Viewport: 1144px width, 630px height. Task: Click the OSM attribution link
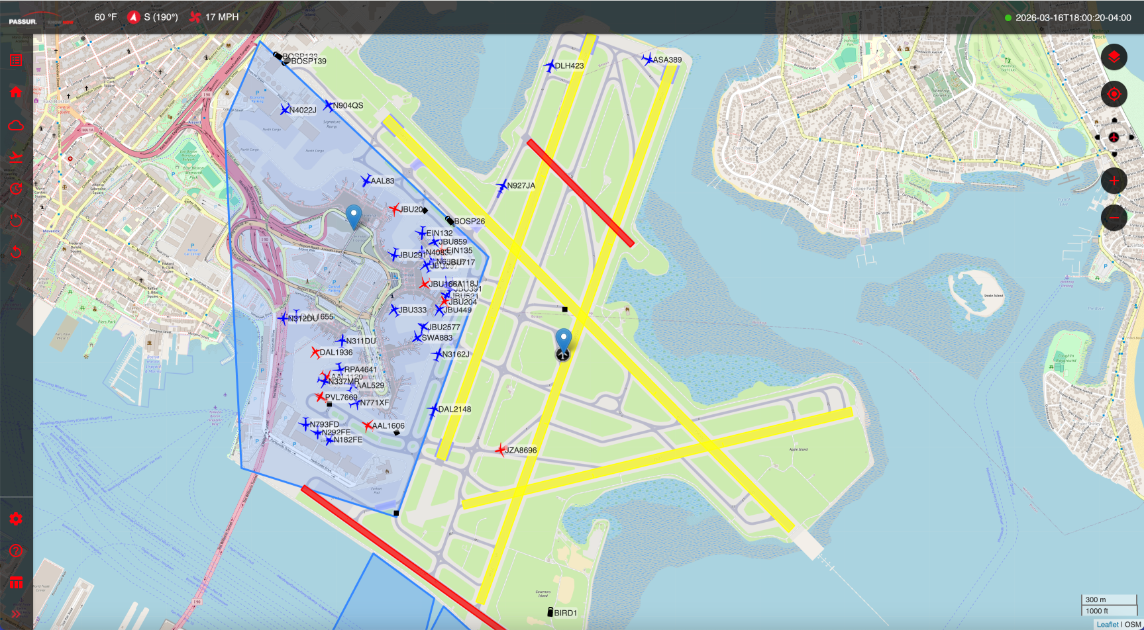click(1133, 624)
